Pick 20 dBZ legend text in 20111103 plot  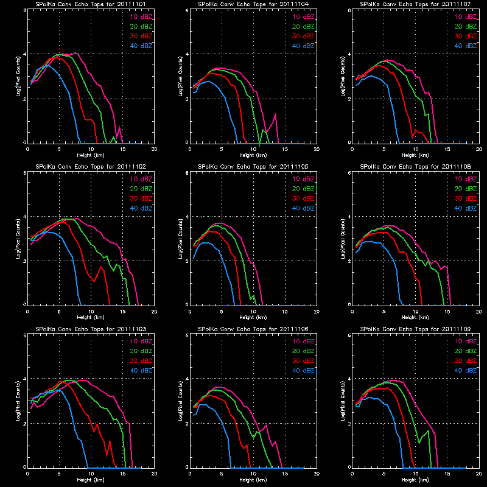(x=141, y=351)
